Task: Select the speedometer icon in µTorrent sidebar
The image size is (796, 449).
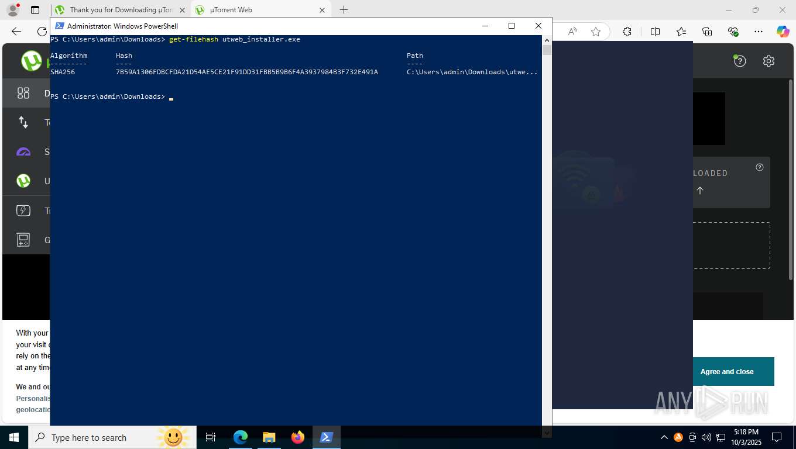Action: [23, 152]
